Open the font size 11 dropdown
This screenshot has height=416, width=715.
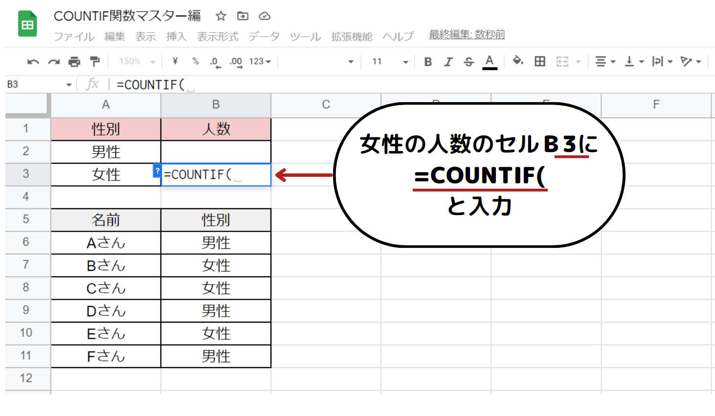pyautogui.click(x=390, y=62)
